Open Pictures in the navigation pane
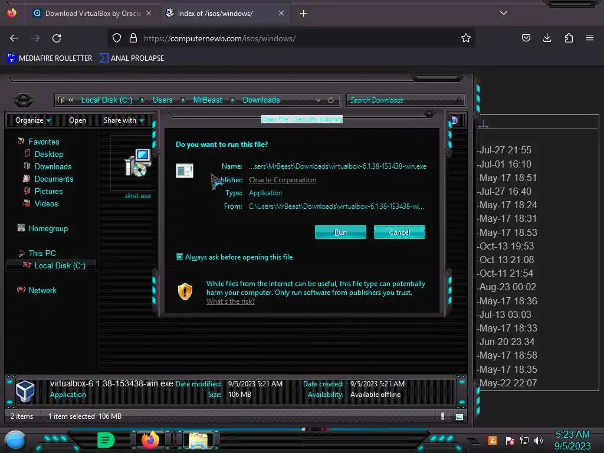The image size is (604, 453). 48,191
